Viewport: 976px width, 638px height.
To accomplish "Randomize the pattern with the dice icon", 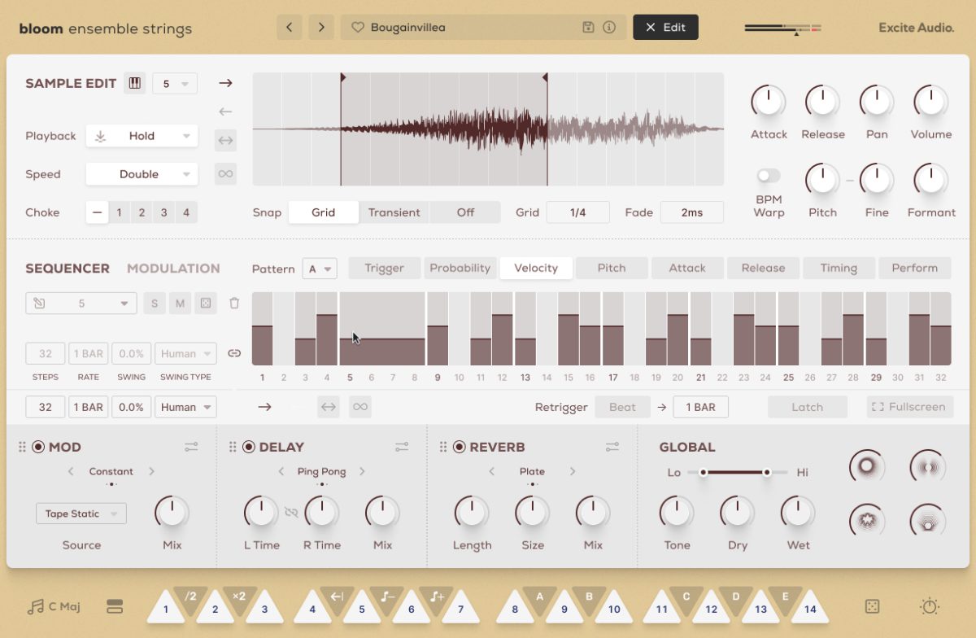I will (x=206, y=302).
